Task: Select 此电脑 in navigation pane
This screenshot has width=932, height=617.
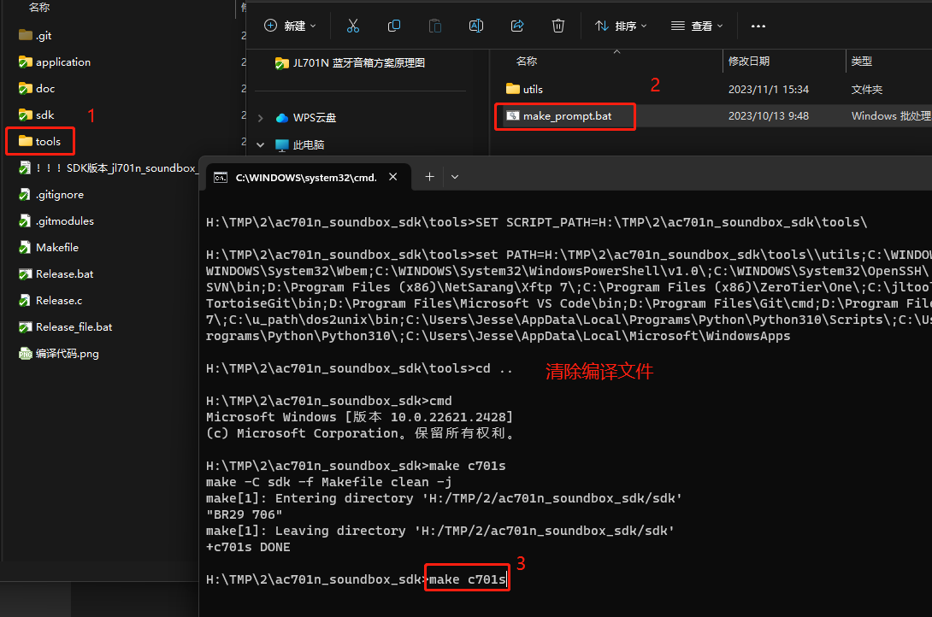Action: point(299,145)
